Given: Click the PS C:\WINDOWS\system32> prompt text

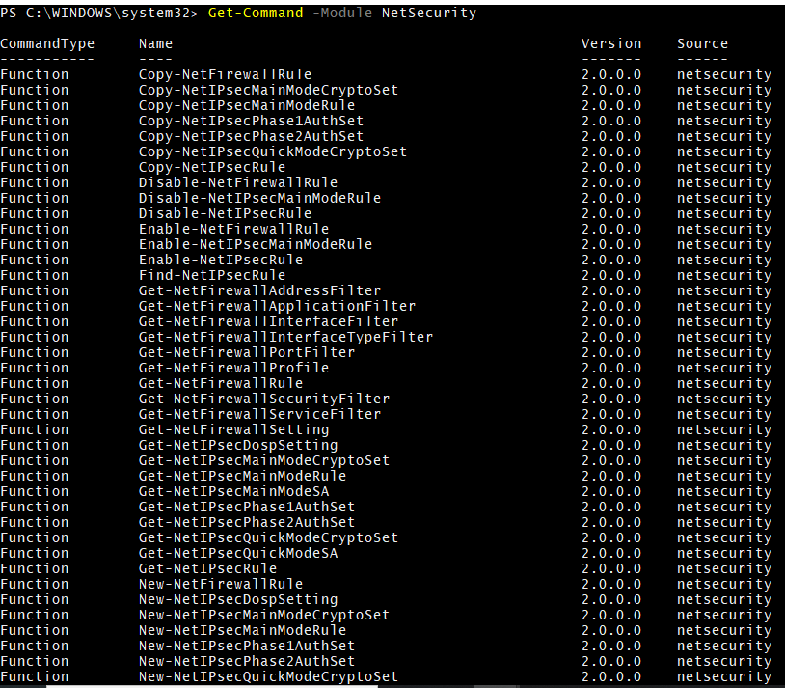Looking at the screenshot, I should tap(99, 14).
